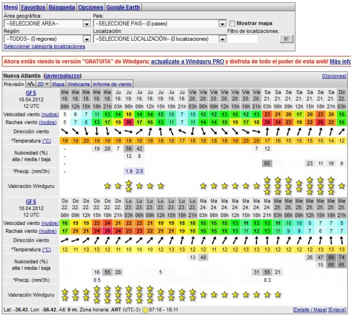The width and height of the screenshot is (351, 317).
Task: Click precipitation value 0.3 for Ma 24 21h
Action: (x=267, y=280)
